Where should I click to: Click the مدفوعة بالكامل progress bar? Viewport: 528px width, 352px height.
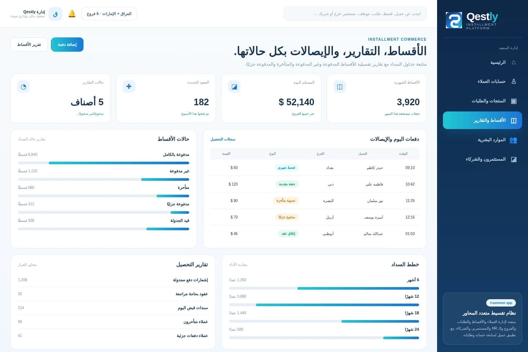pyautogui.click(x=103, y=163)
